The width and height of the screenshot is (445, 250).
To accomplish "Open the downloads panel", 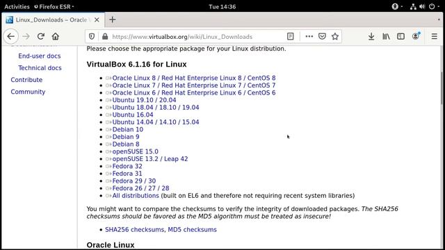I will pyautogui.click(x=371, y=36).
